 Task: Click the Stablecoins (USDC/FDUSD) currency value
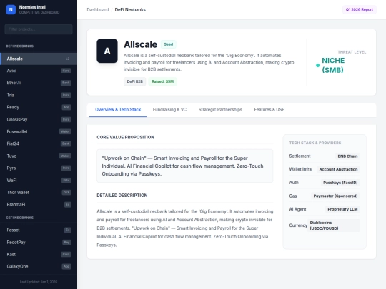pyautogui.click(x=334, y=225)
